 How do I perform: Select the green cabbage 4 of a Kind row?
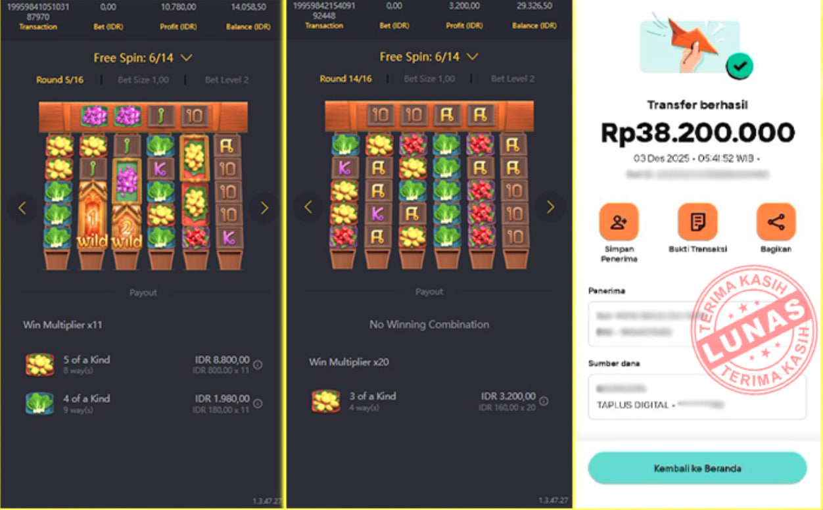click(143, 403)
